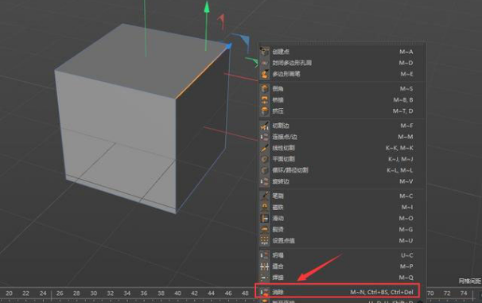Choose 连接点/边 connect points/edges (M~M)

[x=342, y=137]
